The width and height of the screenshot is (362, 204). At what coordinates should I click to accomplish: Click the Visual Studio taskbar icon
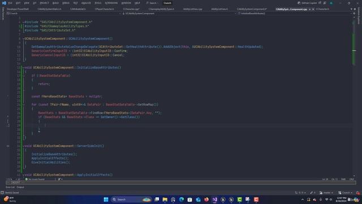[x=215, y=199]
